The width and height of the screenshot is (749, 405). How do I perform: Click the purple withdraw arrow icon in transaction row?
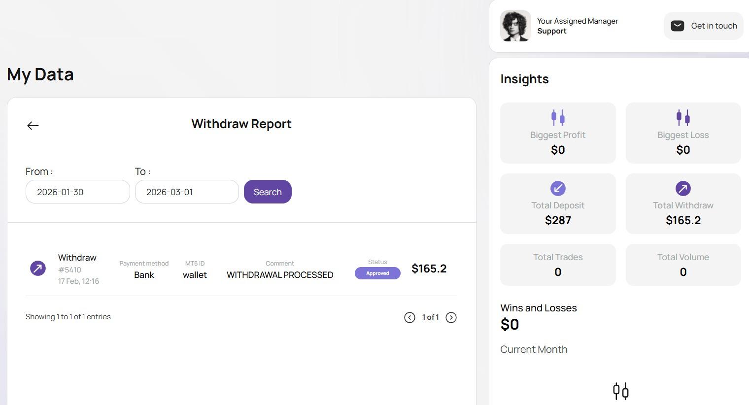[38, 269]
